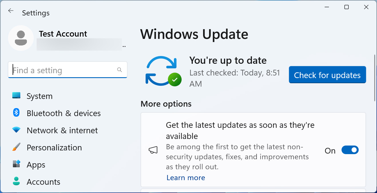377x193 pixels.
Task: Navigate to Network & internet settings
Action: click(62, 130)
